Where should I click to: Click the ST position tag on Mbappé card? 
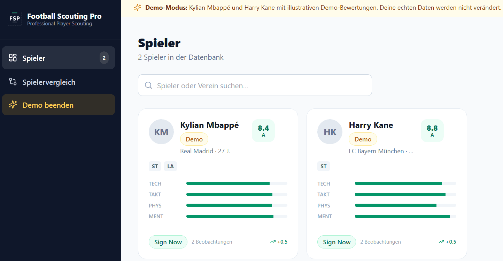[x=155, y=166]
